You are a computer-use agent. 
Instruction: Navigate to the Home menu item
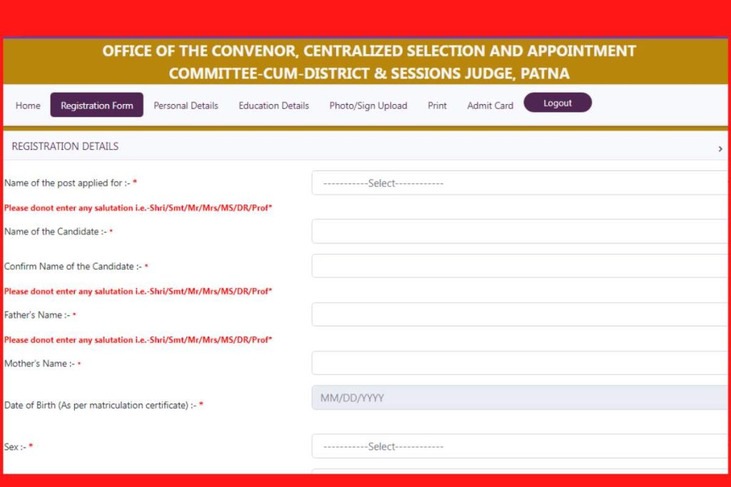click(x=27, y=105)
